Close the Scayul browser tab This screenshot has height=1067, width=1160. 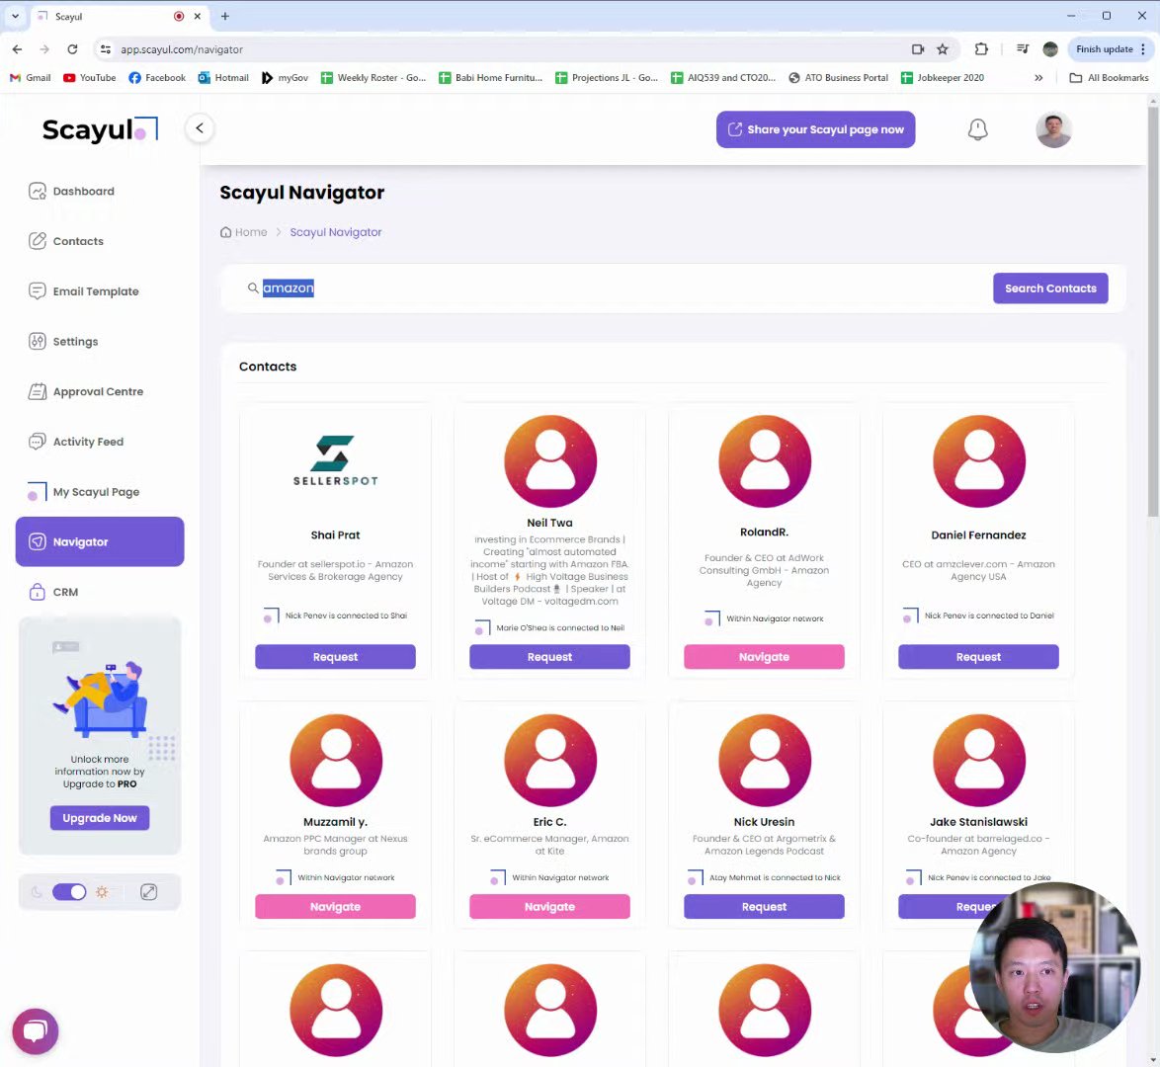tap(198, 16)
